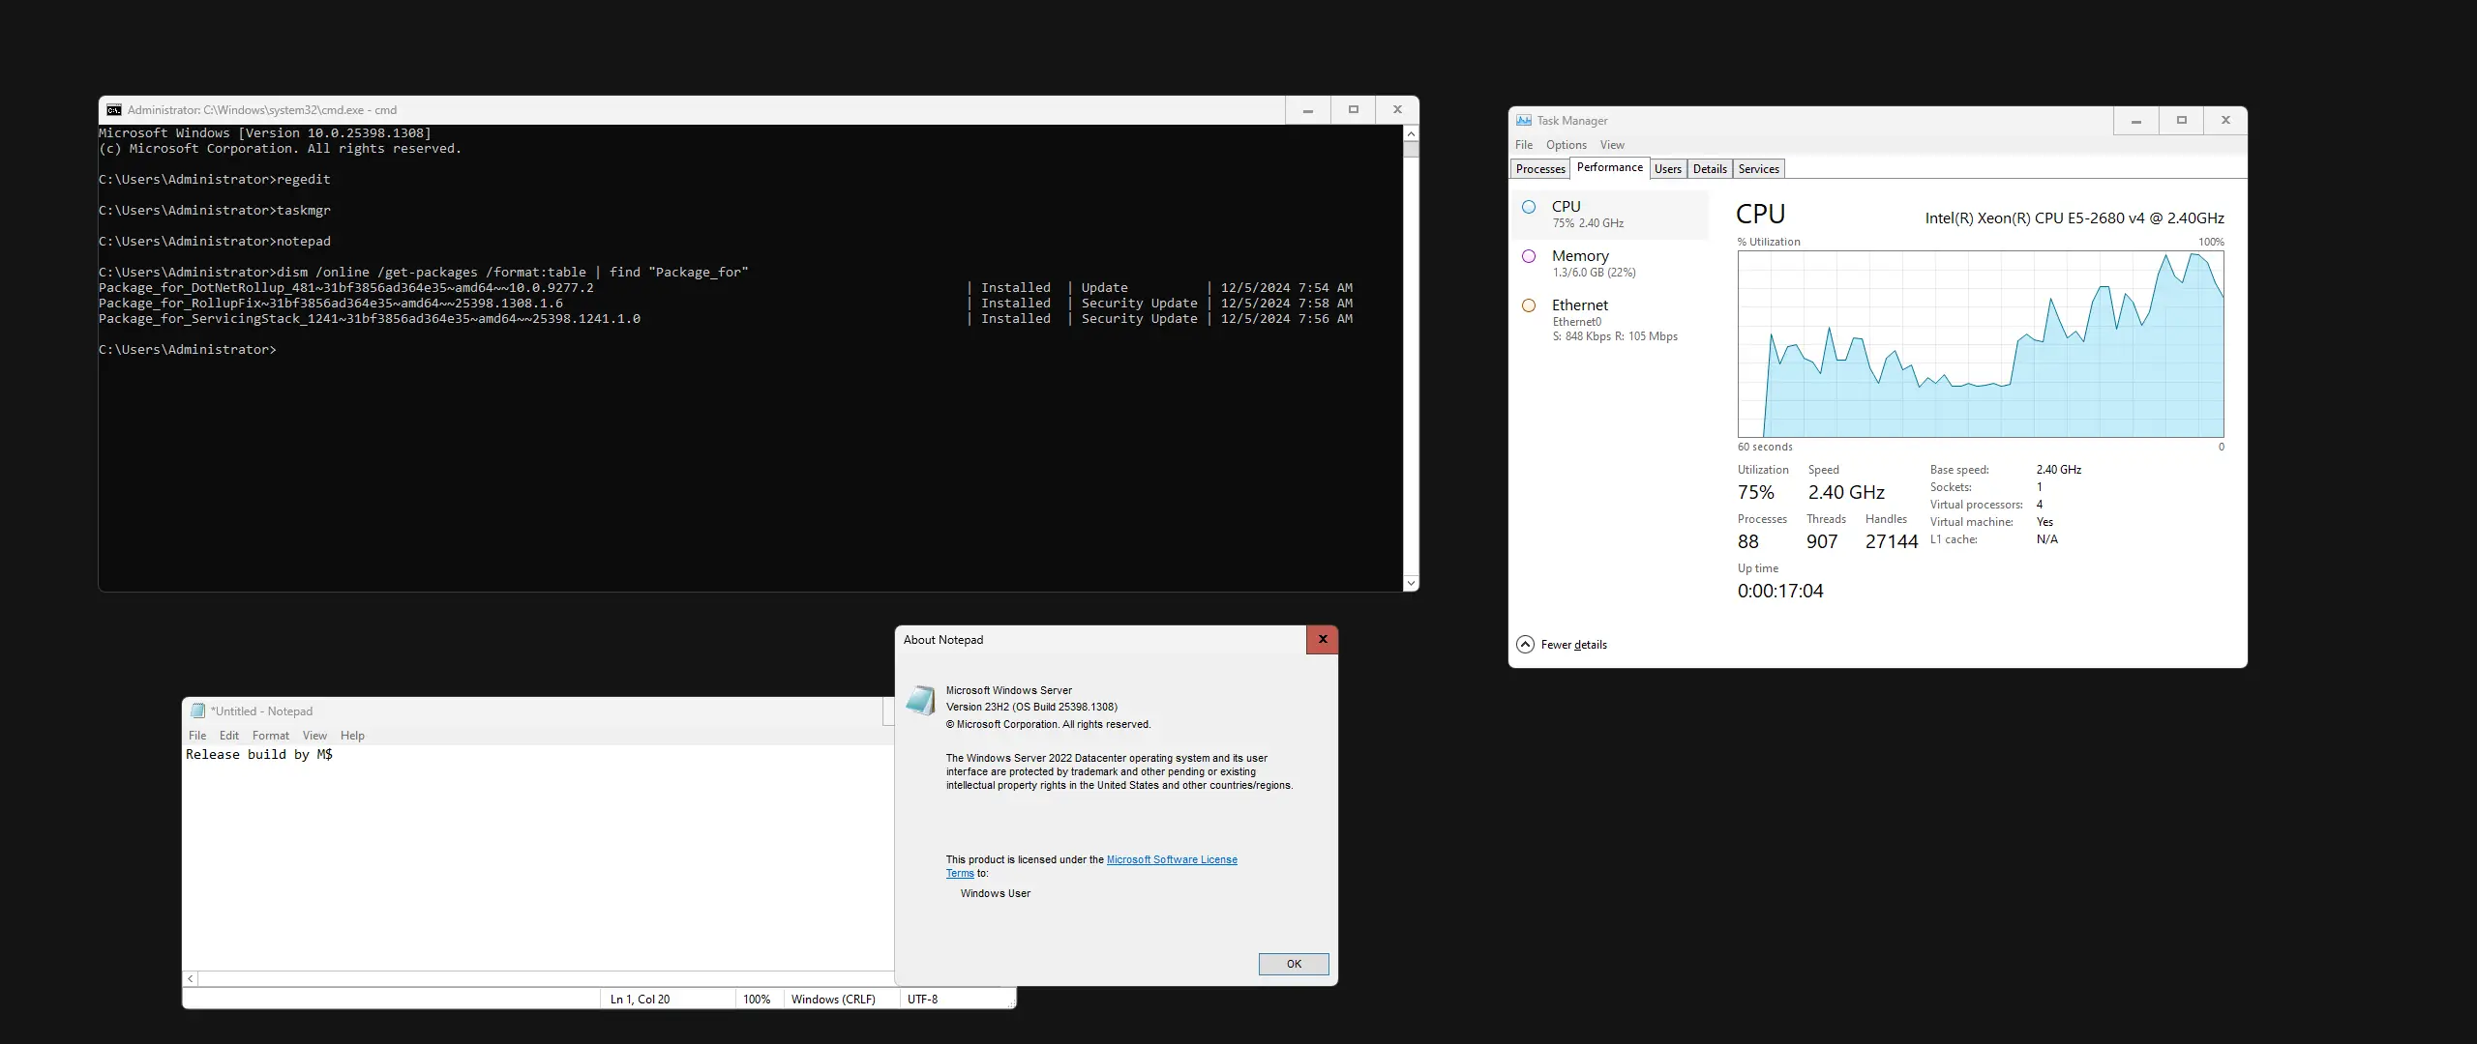Image resolution: width=2477 pixels, height=1044 pixels.
Task: Switch to the Services tab
Action: click(x=1758, y=169)
